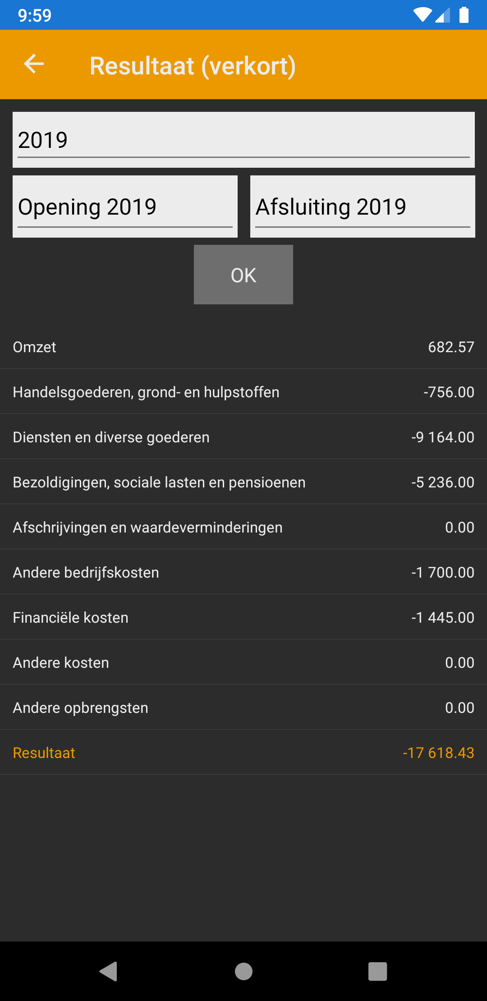Screen dimensions: 487x1001
Task: Tap the cellular signal icon
Action: point(443,15)
